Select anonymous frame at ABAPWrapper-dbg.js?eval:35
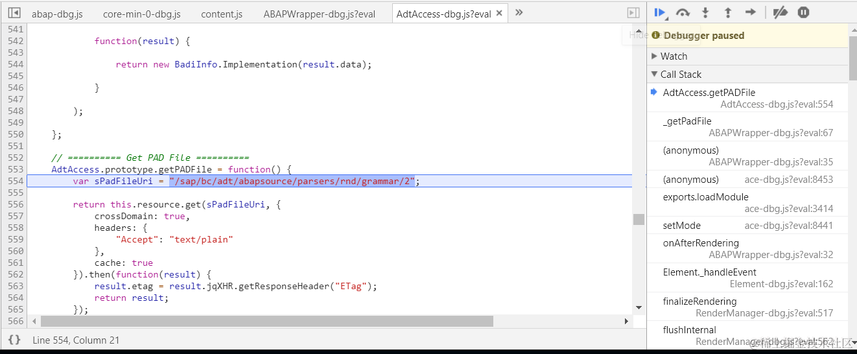Screen dimensions: 857x354 (747, 156)
